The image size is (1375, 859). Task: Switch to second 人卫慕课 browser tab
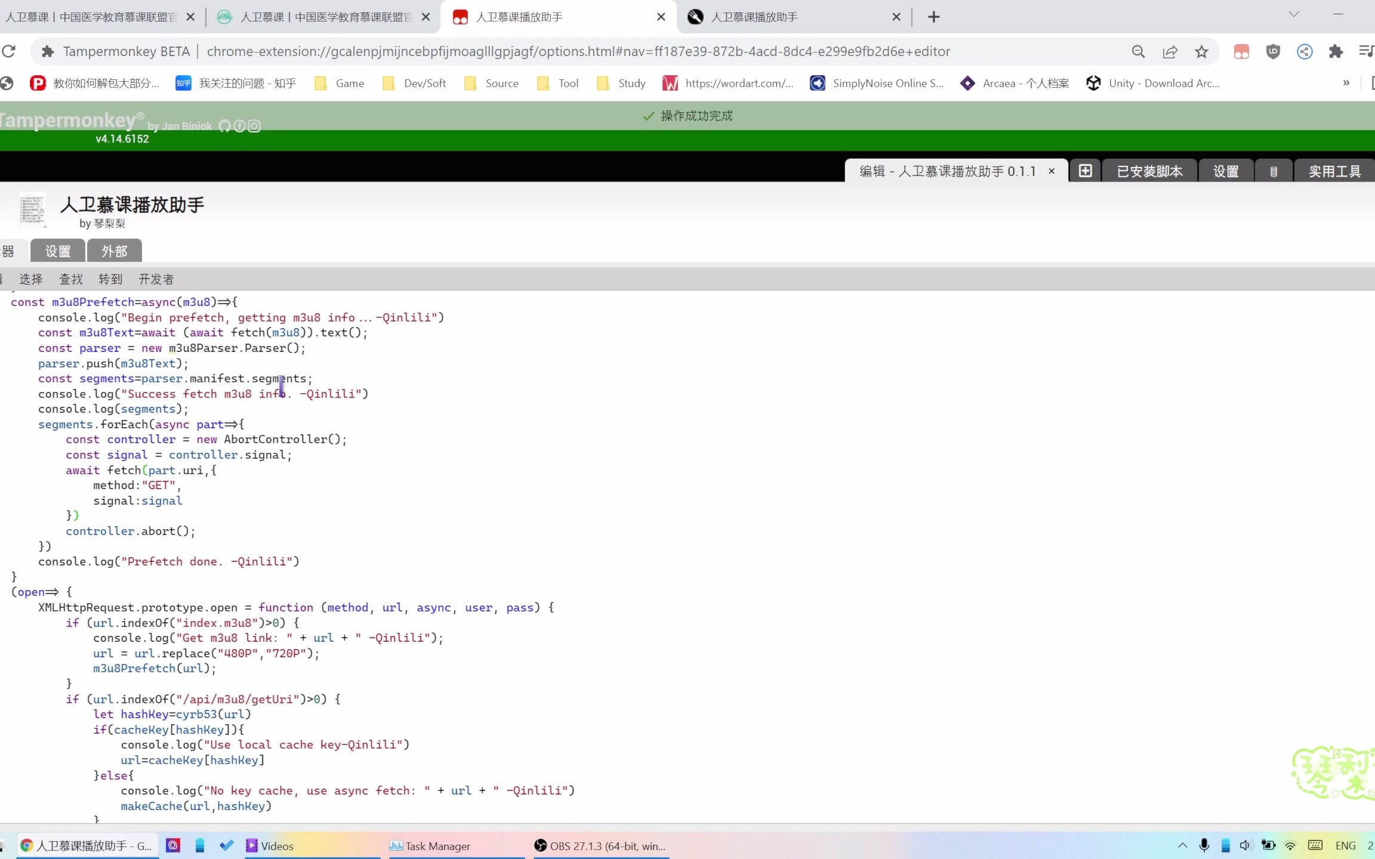click(x=323, y=17)
